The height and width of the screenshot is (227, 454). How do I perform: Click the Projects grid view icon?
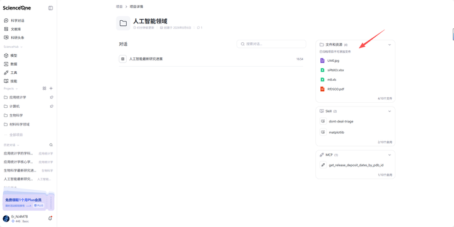[44, 88]
